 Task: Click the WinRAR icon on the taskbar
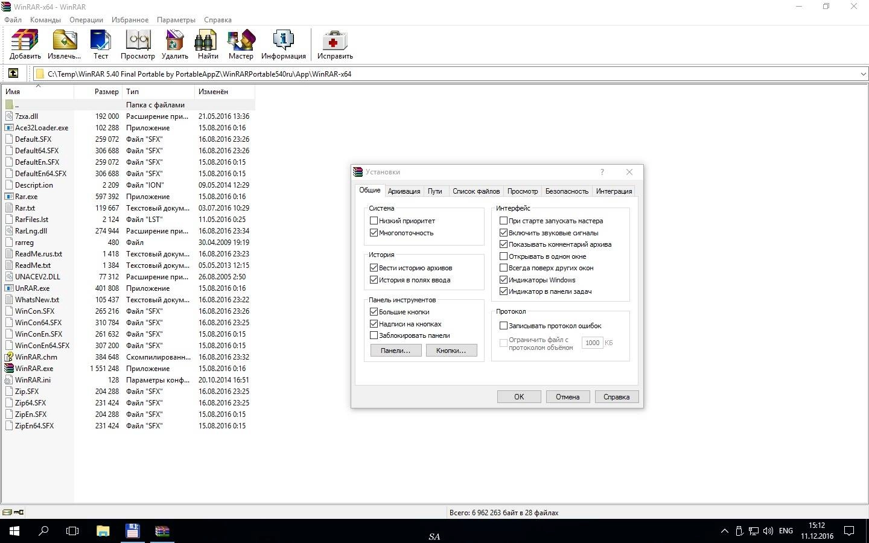[162, 531]
